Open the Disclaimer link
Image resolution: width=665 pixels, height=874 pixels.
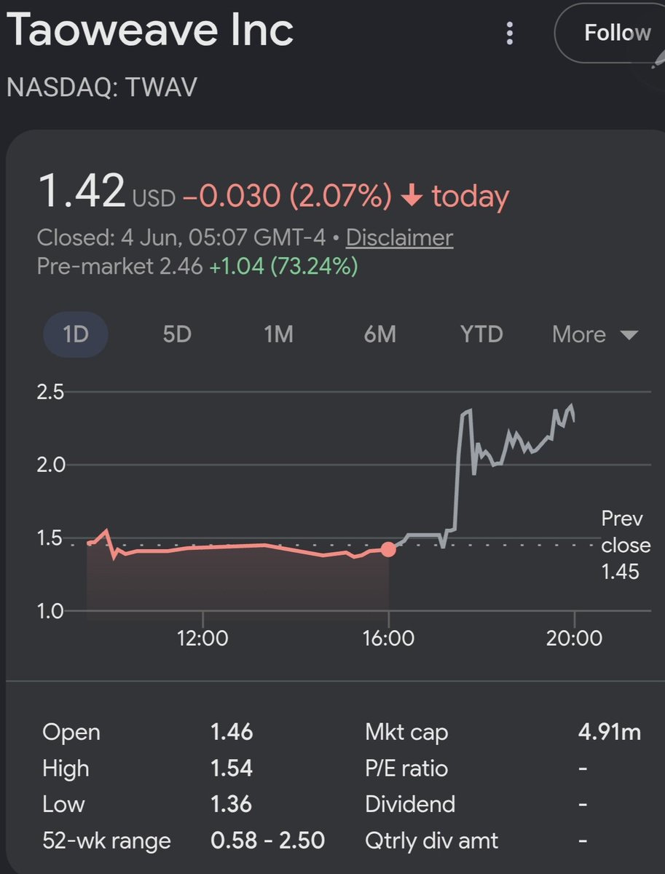click(x=399, y=238)
